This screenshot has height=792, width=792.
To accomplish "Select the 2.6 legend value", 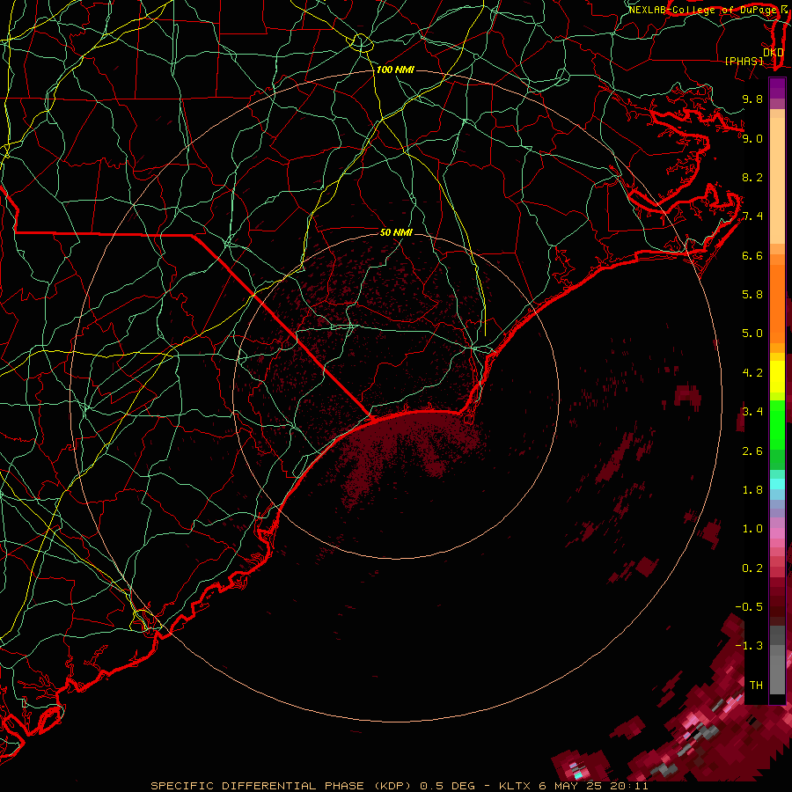I will pyautogui.click(x=752, y=451).
